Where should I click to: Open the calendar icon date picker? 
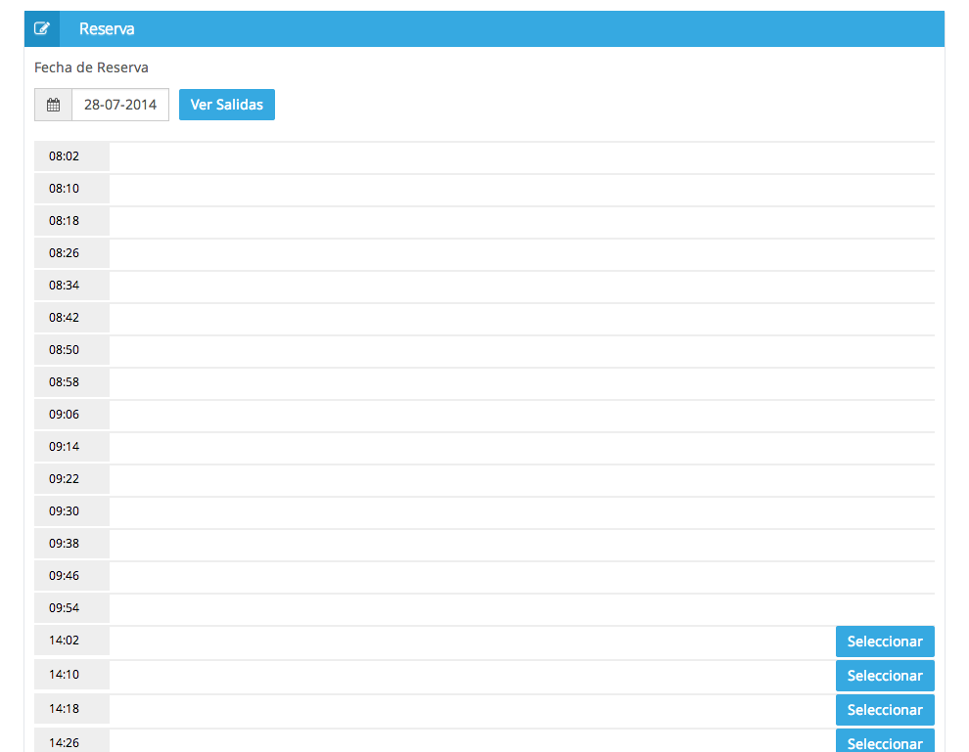click(54, 105)
